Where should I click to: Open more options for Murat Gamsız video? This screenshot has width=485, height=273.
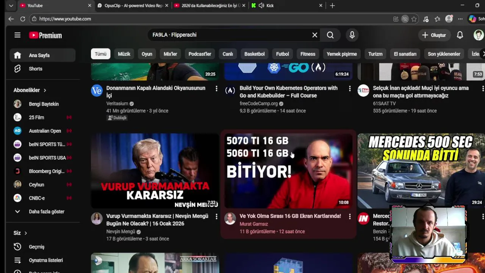[350, 217]
